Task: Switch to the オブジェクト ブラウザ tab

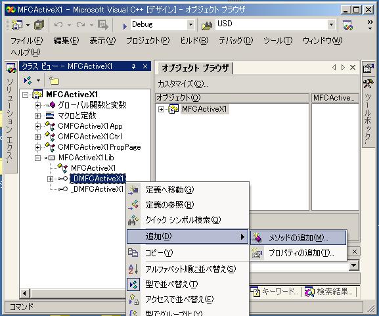Action: pyautogui.click(x=195, y=68)
